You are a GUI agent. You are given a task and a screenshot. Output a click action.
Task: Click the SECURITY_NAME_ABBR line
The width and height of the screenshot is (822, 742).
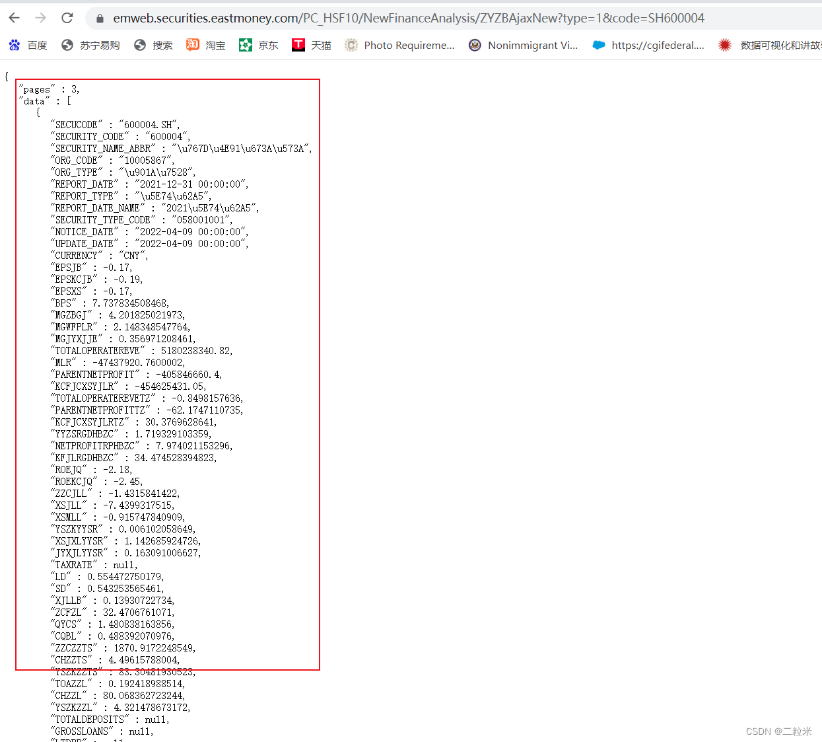click(182, 149)
